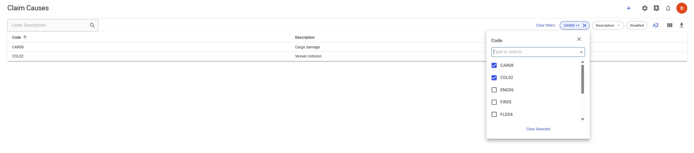Click the scroll down arrow in Code list
Viewport: 694px width, 153px height.
coord(582,119)
